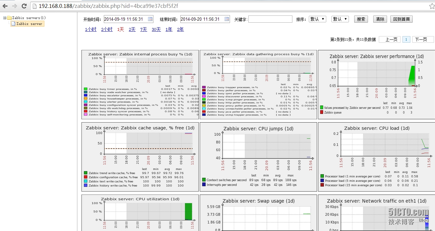
Task: Click the 清除 clear button
Action: pyautogui.click(x=380, y=19)
